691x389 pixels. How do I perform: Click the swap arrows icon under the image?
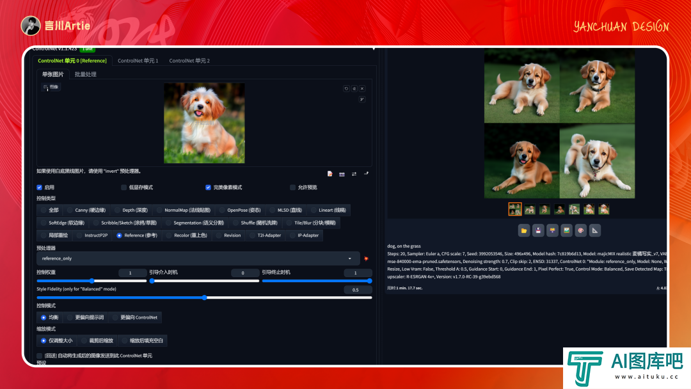coord(354,174)
